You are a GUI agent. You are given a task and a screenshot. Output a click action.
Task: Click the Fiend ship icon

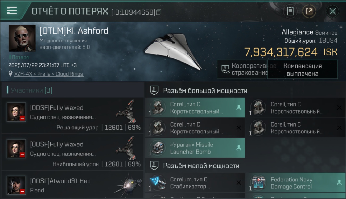coord(128,185)
